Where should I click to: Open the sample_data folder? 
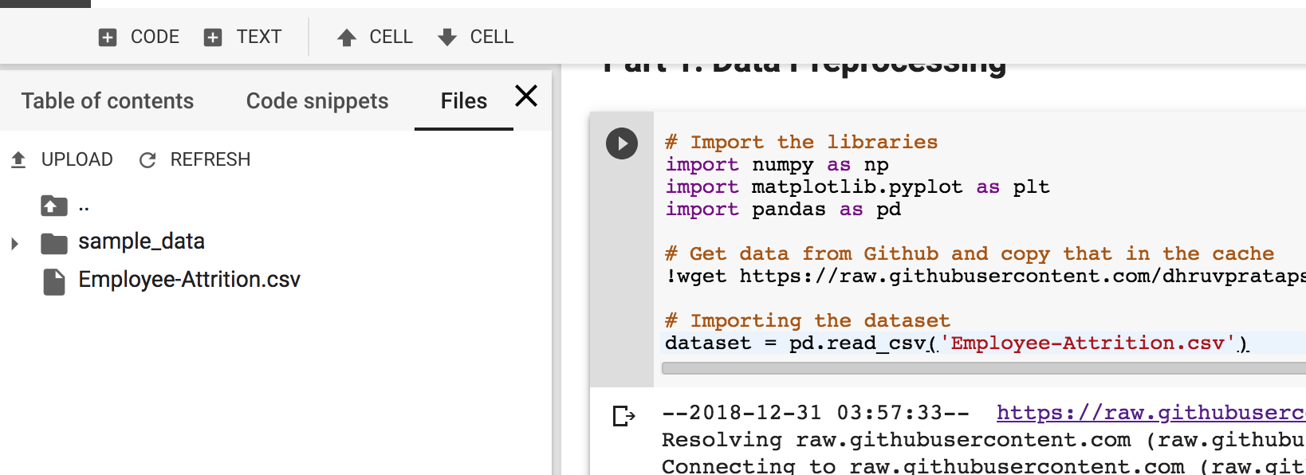[141, 241]
